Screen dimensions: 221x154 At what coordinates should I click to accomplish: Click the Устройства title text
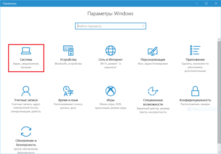point(68,60)
